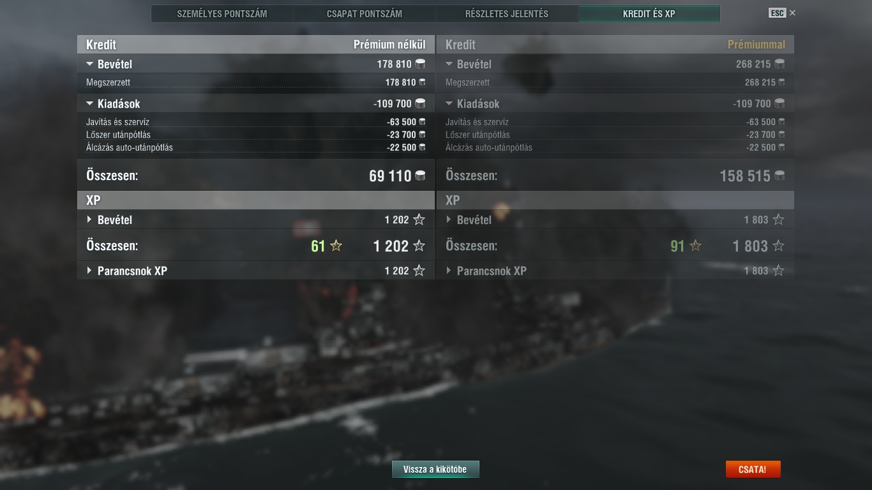Viewport: 872px width, 490px height.
Task: Expand the premium Parancsnok XP row
Action: point(449,271)
